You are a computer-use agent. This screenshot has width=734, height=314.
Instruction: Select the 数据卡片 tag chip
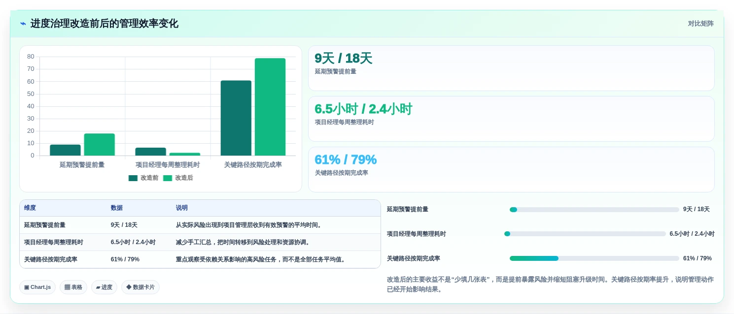[140, 287]
